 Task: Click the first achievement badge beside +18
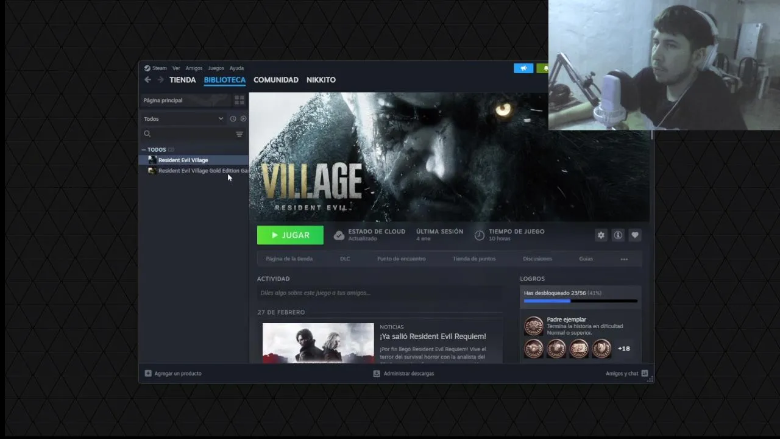pos(533,349)
